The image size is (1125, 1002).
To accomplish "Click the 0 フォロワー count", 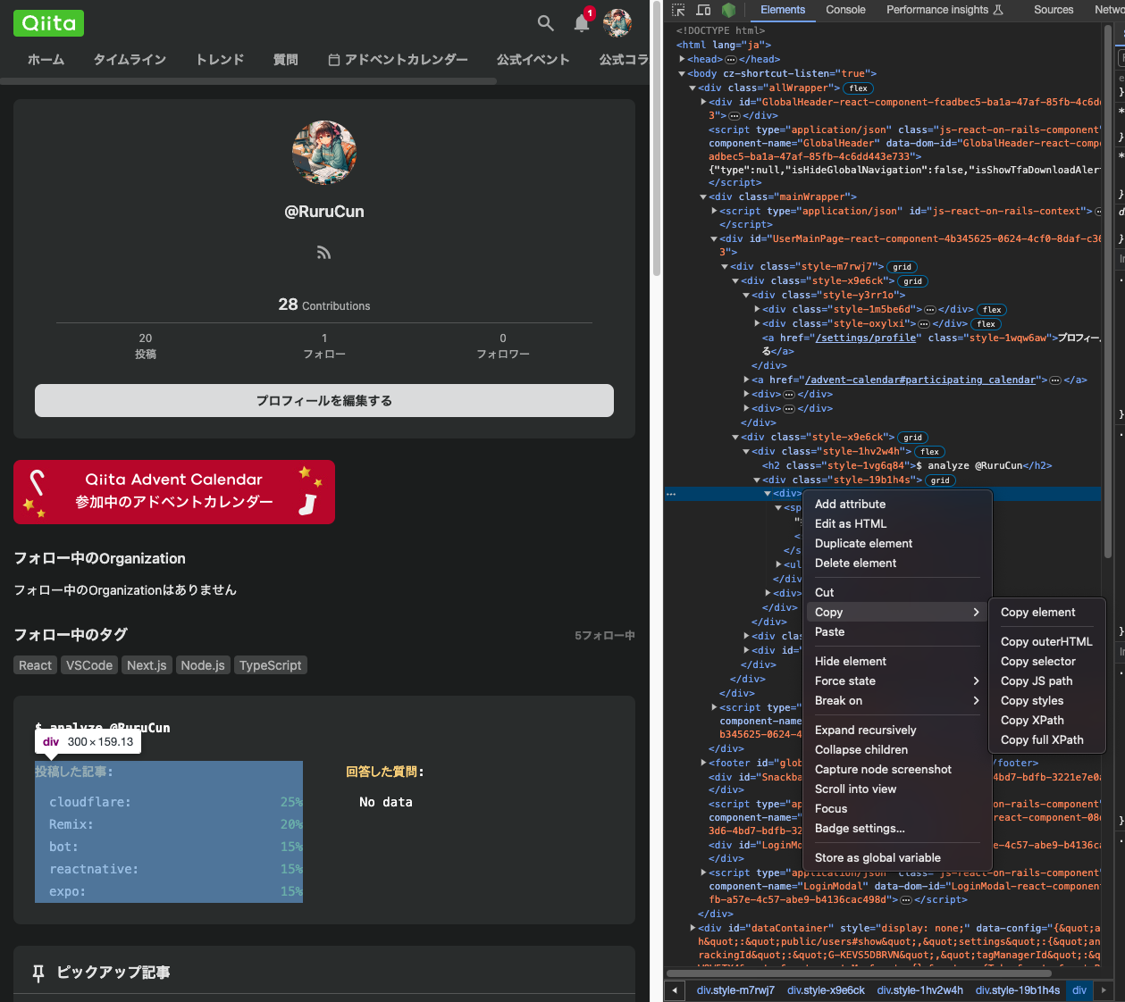I will point(503,346).
